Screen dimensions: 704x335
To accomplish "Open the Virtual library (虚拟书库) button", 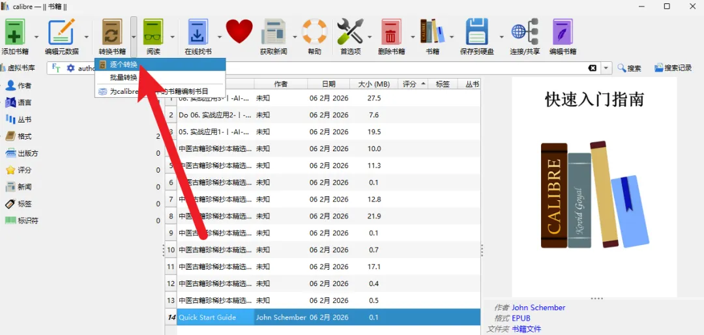I will coord(18,68).
